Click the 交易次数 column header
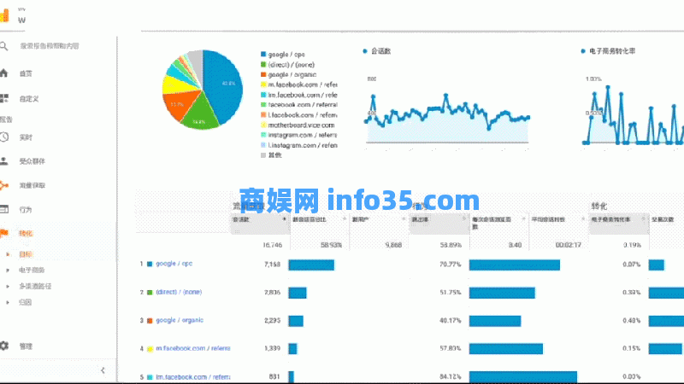The width and height of the screenshot is (684, 384). tap(663, 220)
